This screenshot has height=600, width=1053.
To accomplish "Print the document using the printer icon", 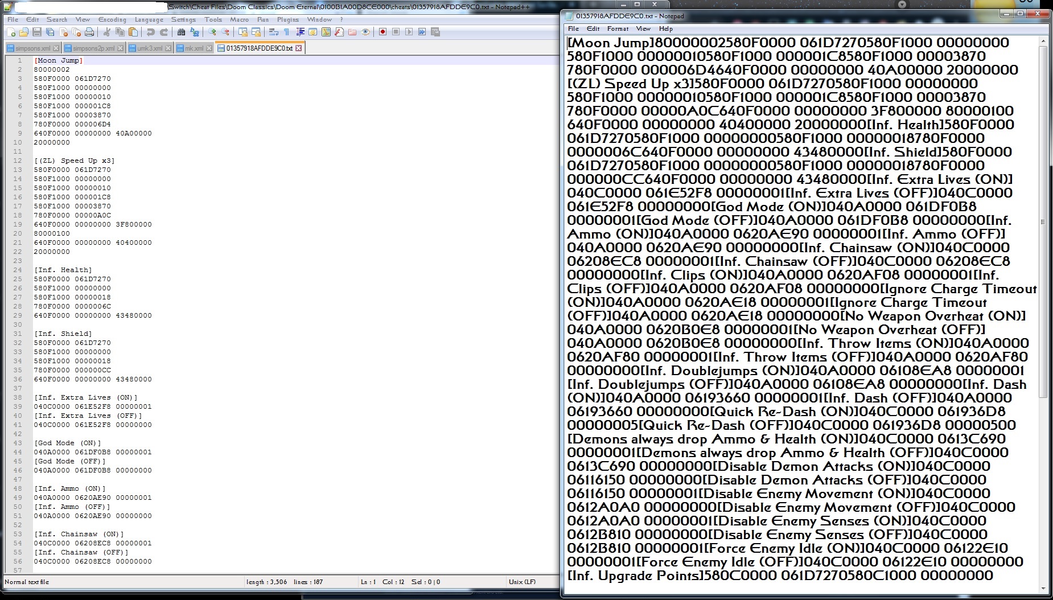I will click(89, 32).
